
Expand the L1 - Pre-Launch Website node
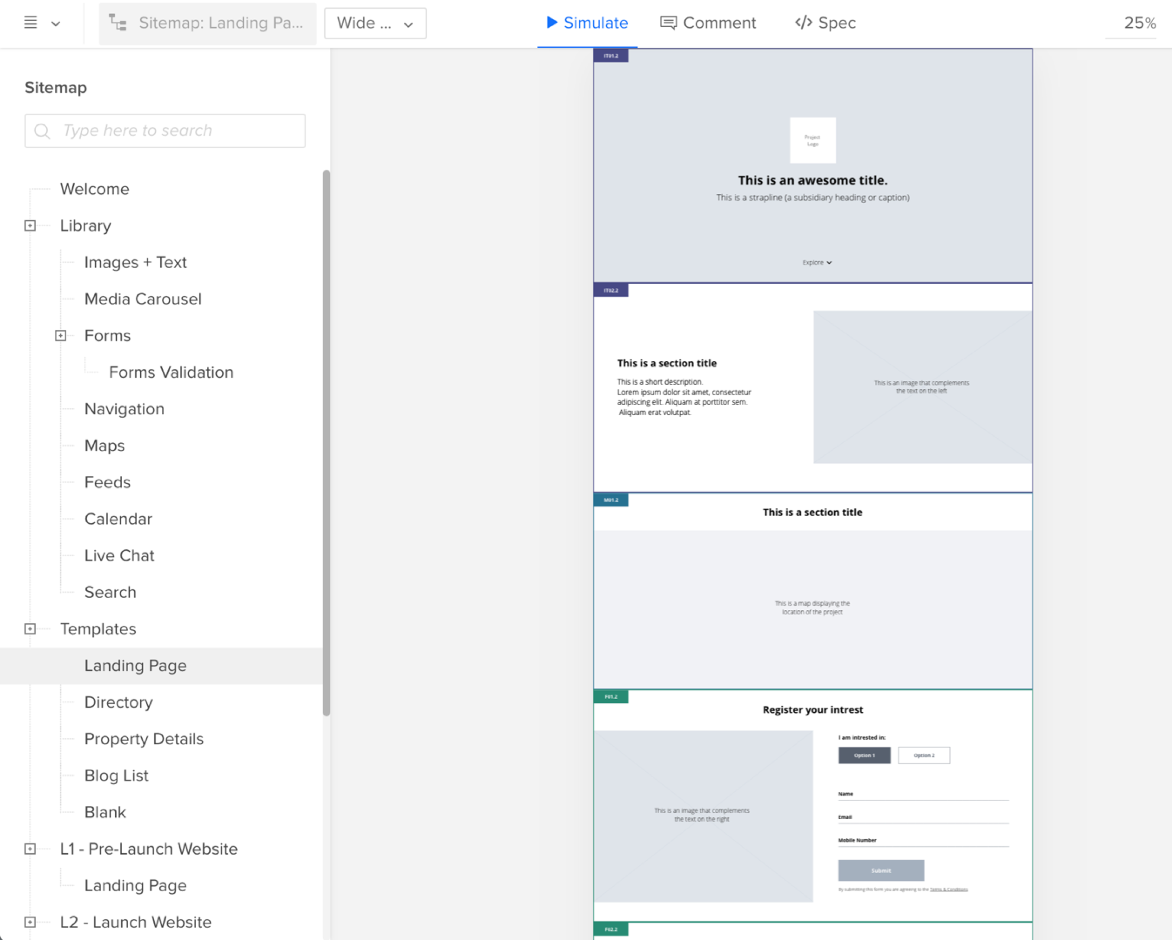30,849
